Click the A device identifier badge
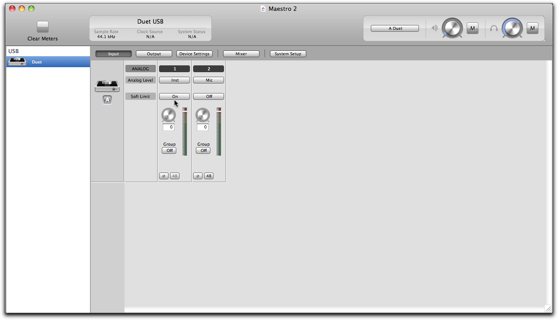This screenshot has width=558, height=320. point(107,100)
